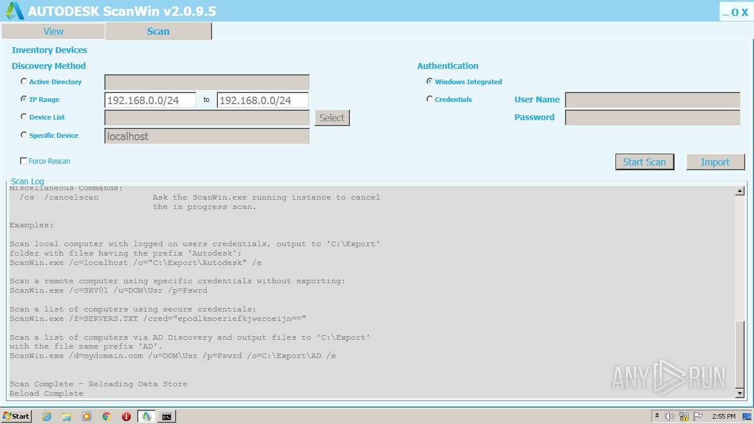The width and height of the screenshot is (754, 424).
Task: Click the Password field
Action: click(653, 118)
